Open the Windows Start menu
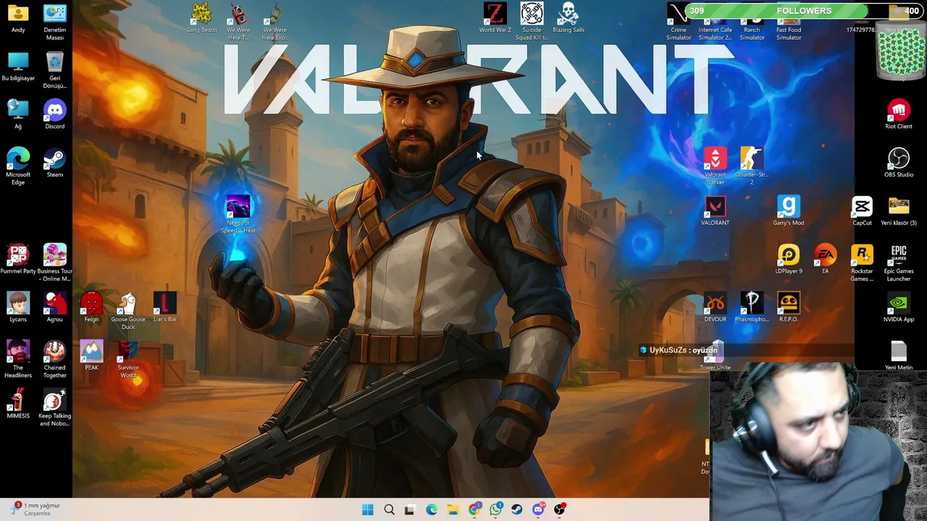This screenshot has height=521, width=927. [367, 509]
